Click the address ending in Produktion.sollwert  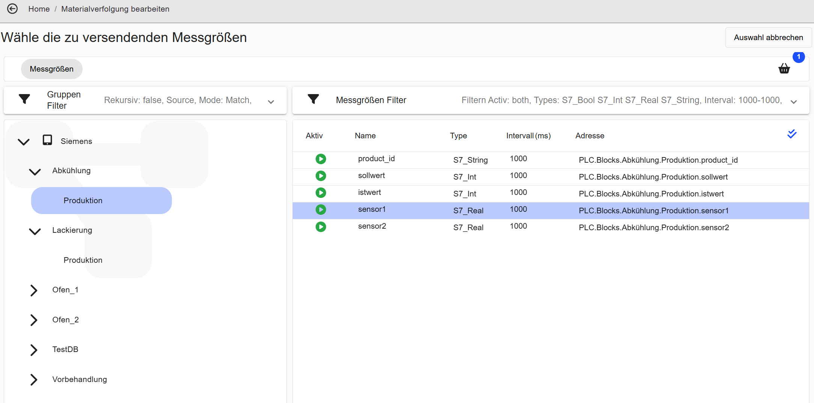[x=653, y=177]
